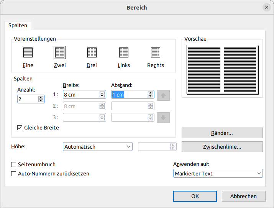
Task: Decrease column 1 Abstand value
Action: pos(150,96)
